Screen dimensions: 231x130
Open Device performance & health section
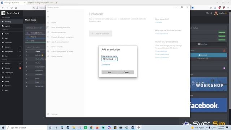62,52
